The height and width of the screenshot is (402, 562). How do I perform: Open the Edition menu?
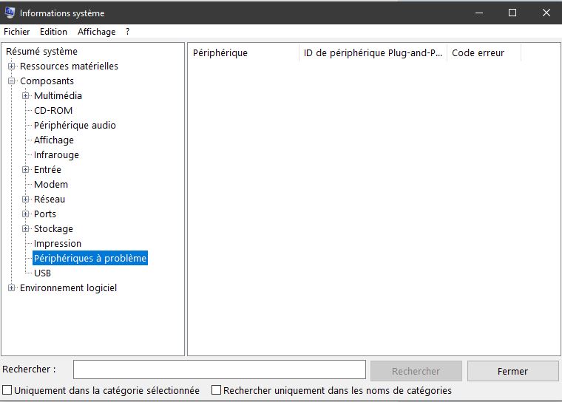pyautogui.click(x=53, y=32)
